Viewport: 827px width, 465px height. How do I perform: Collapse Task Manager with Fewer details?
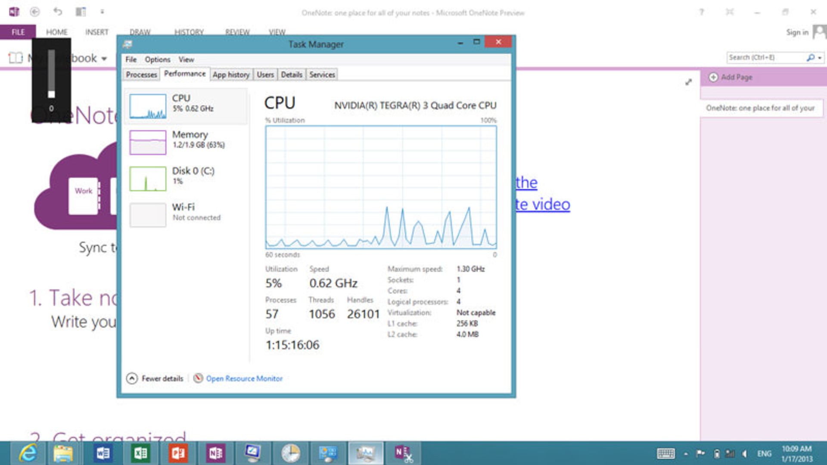click(x=155, y=378)
